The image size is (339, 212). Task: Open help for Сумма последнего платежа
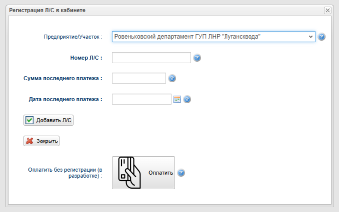point(172,78)
